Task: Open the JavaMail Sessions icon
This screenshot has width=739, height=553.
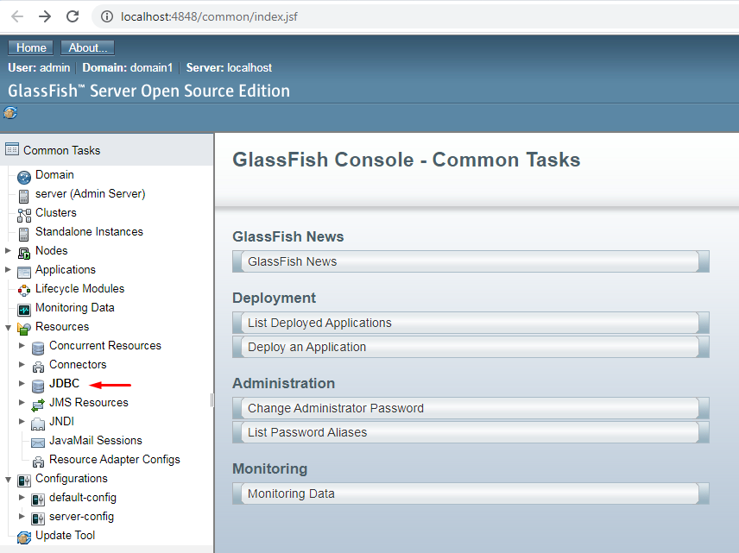Action: 37,440
